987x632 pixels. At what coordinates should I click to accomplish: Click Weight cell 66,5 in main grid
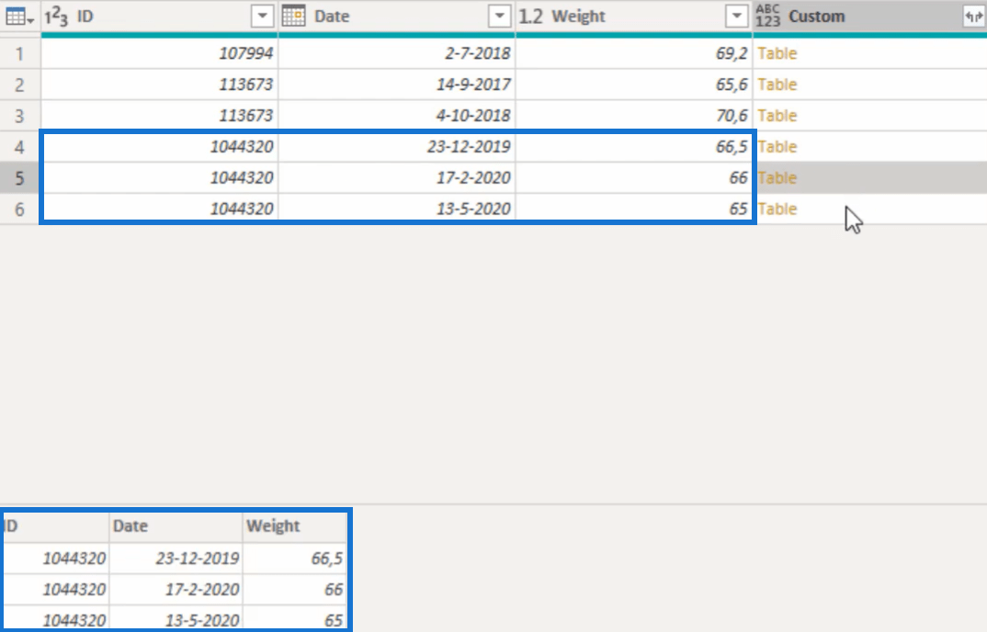click(634, 147)
